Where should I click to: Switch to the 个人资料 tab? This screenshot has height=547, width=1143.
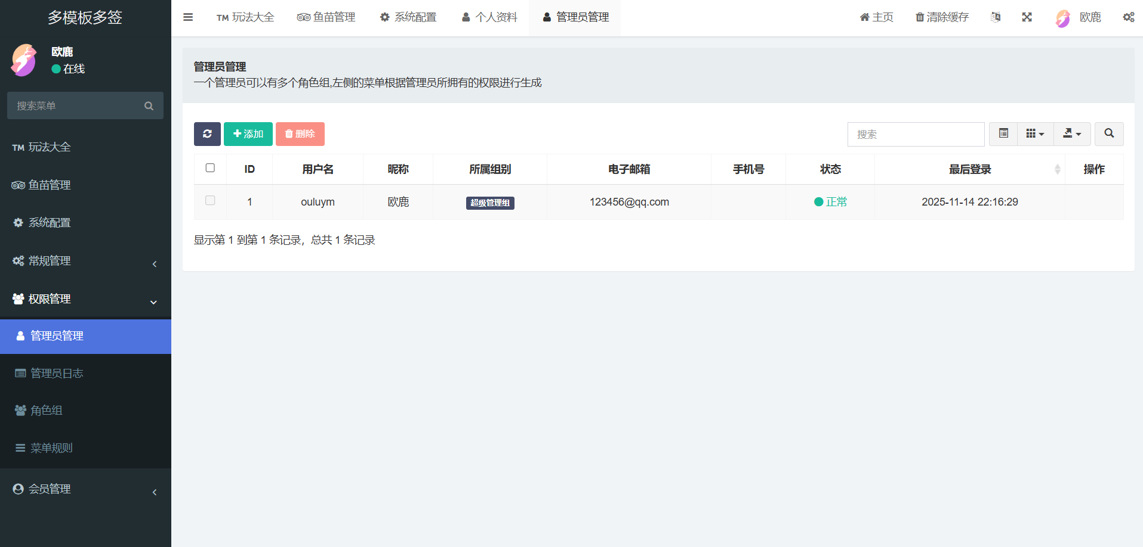tap(489, 17)
